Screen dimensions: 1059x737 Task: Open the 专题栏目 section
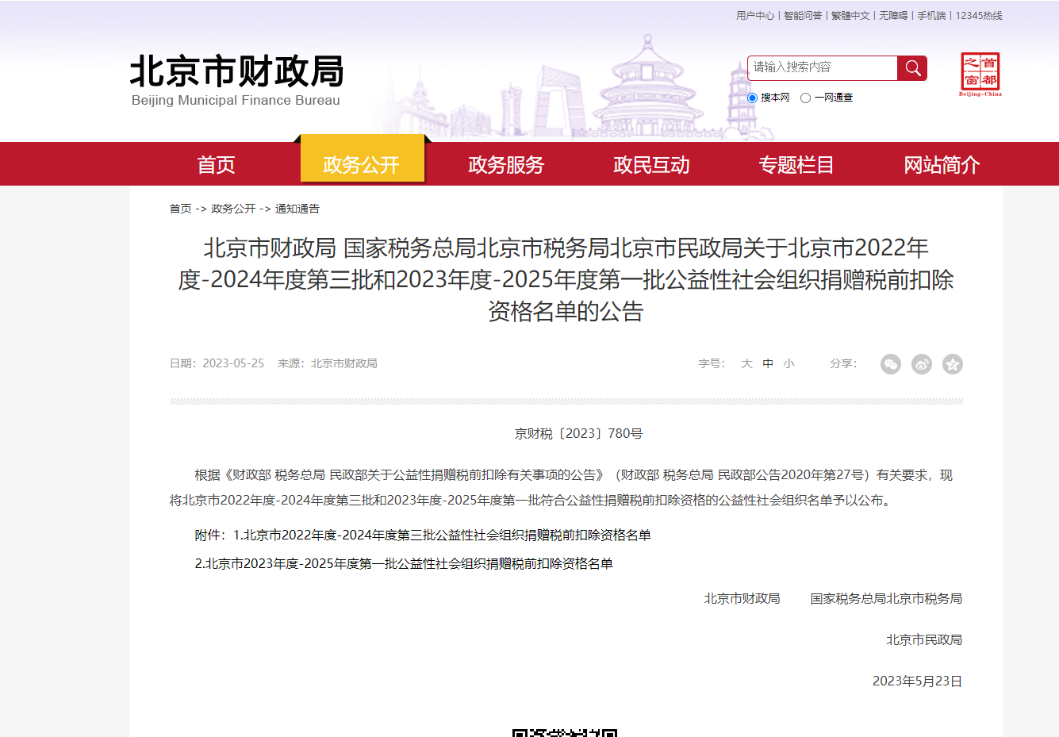[x=796, y=164]
